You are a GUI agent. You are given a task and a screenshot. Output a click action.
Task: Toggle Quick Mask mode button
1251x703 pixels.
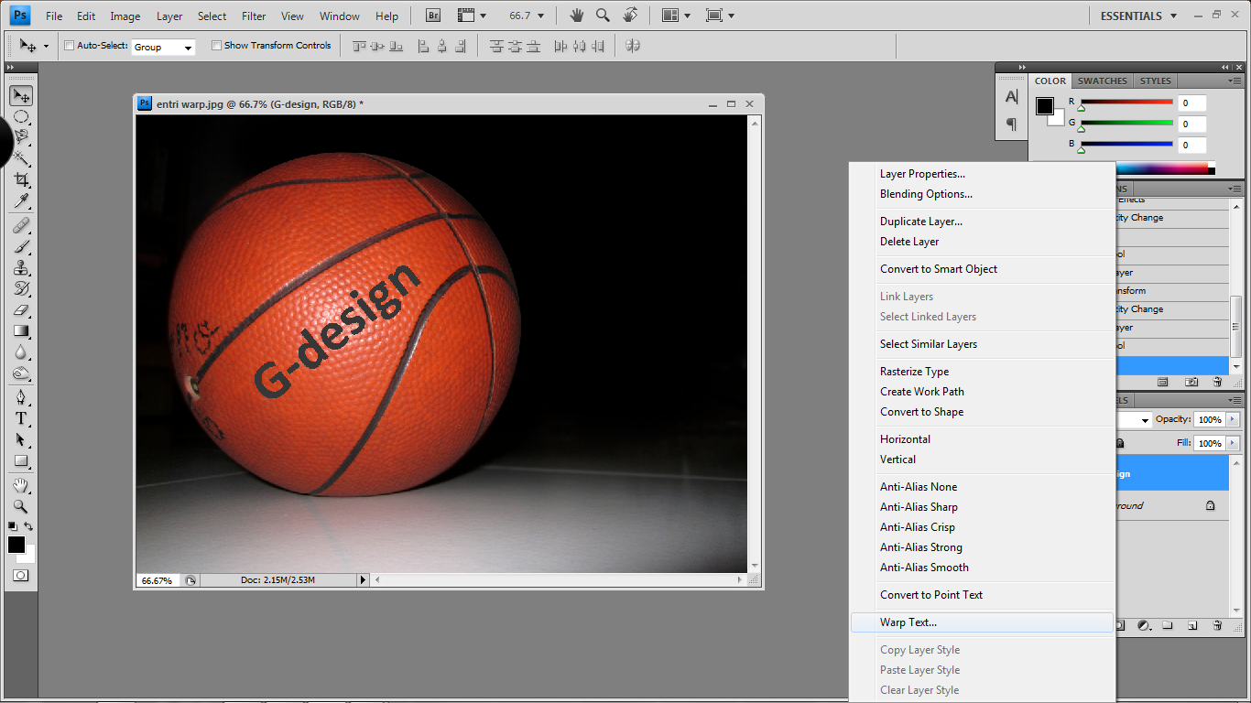click(21, 576)
